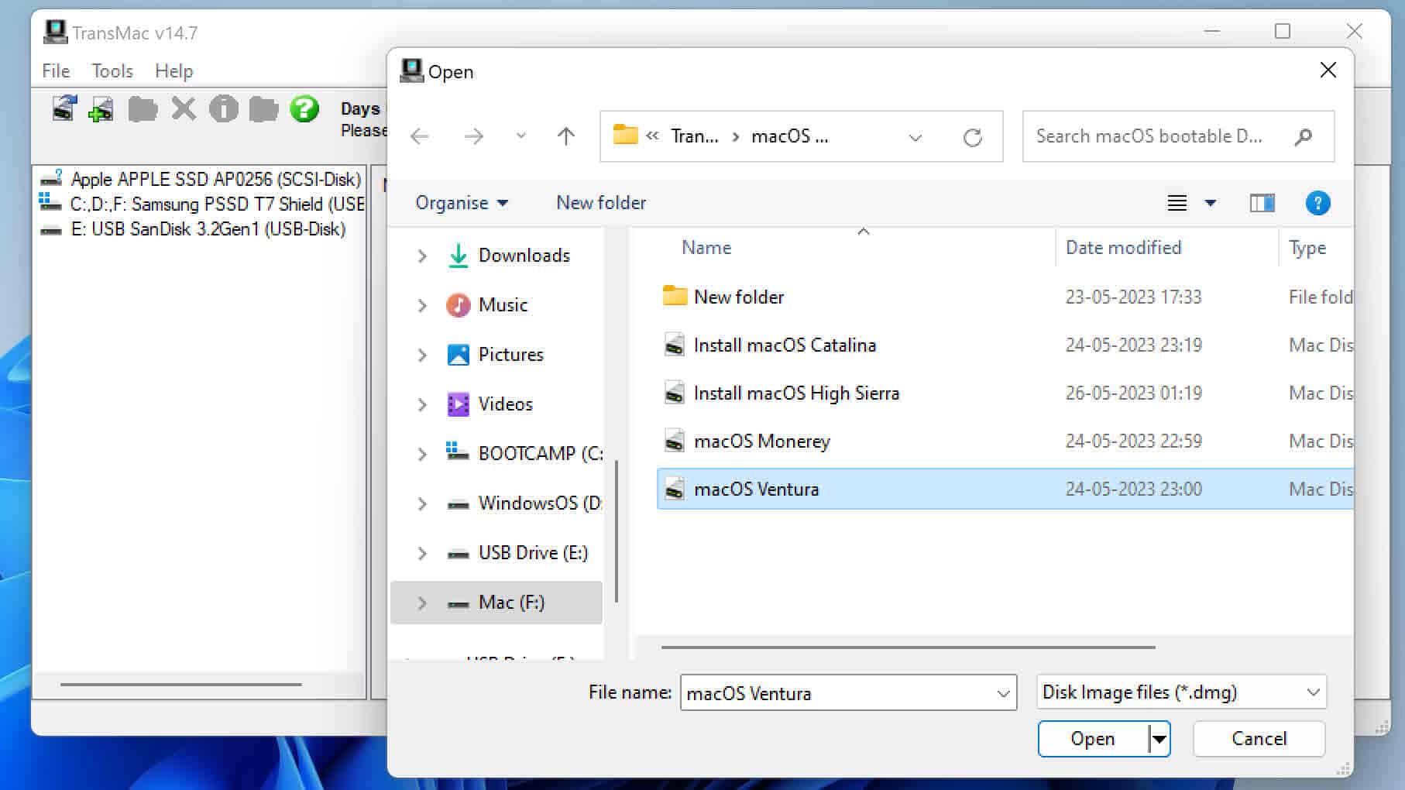Click the file list horizontal scrollbar

pos(908,647)
